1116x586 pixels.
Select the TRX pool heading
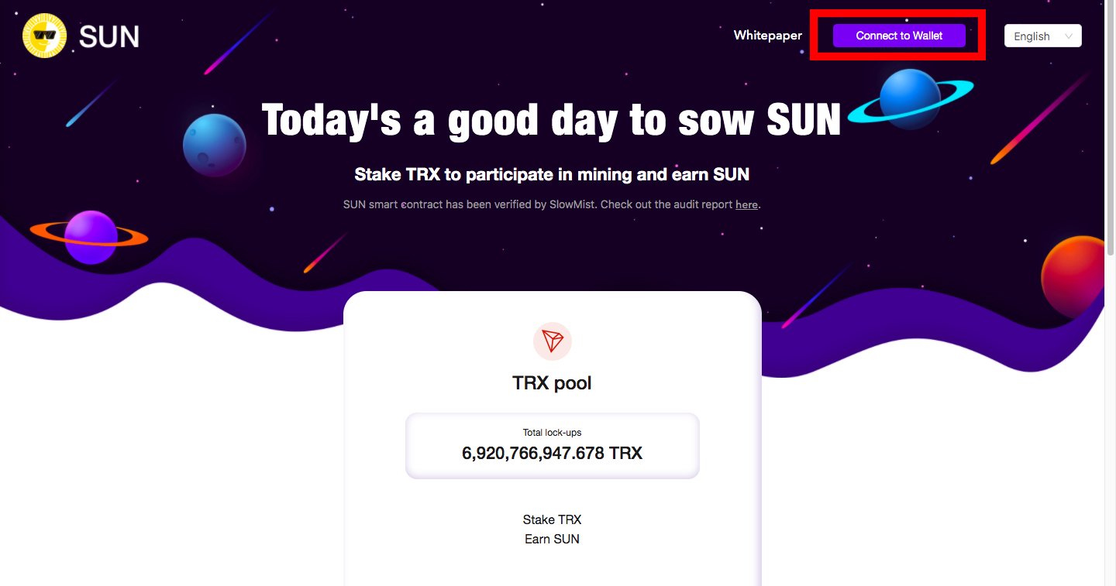tap(552, 383)
